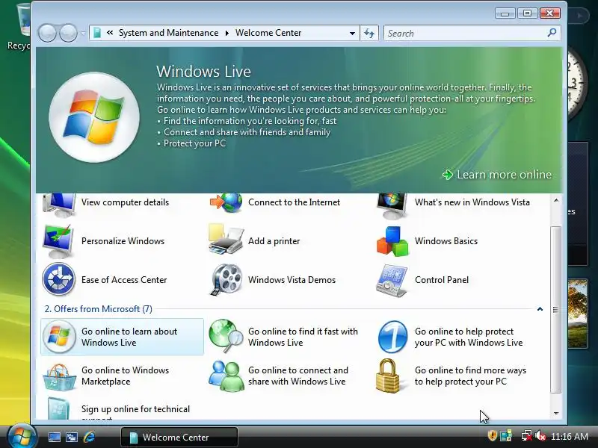Click the scroll up arrow of the list

556,200
